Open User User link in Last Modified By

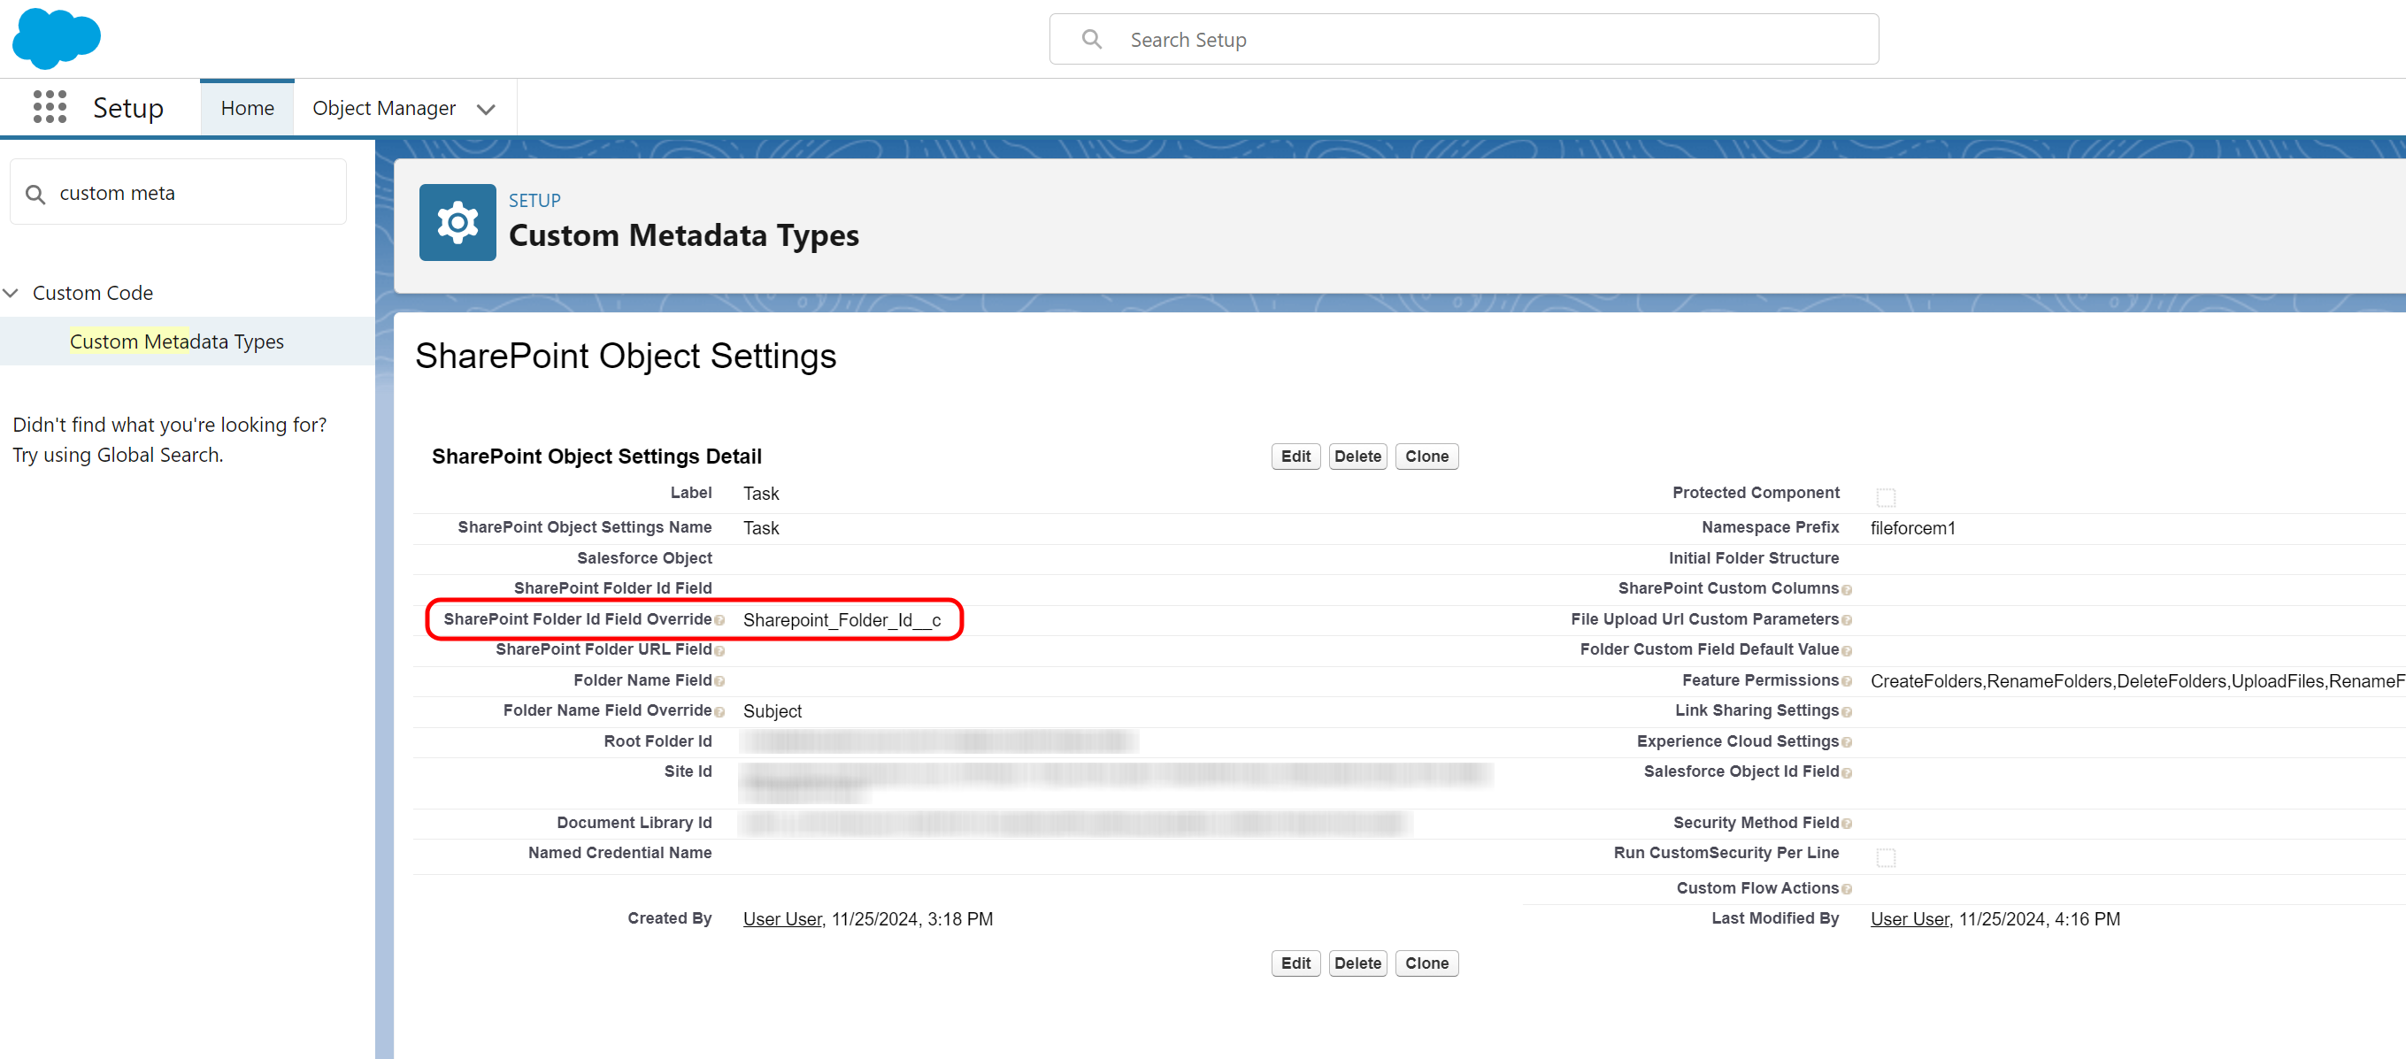[x=1909, y=919]
